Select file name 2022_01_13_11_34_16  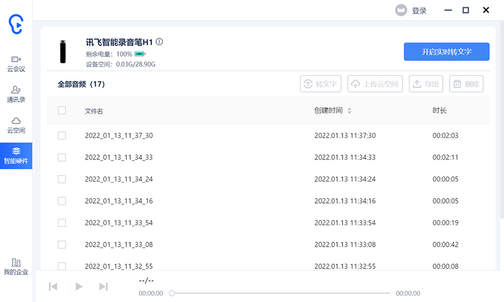click(x=118, y=201)
